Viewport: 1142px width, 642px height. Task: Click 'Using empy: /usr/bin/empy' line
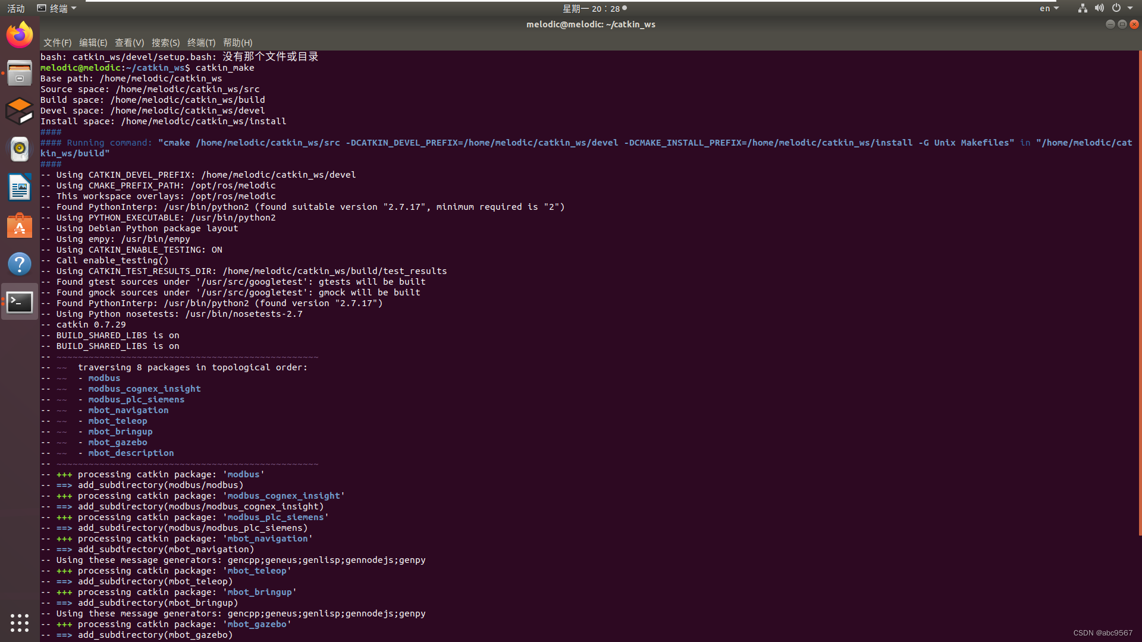pyautogui.click(x=115, y=239)
